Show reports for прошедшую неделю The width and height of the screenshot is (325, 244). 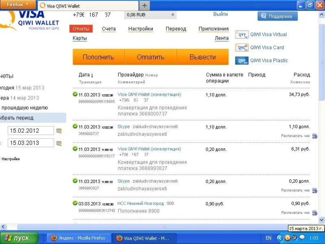(24, 108)
